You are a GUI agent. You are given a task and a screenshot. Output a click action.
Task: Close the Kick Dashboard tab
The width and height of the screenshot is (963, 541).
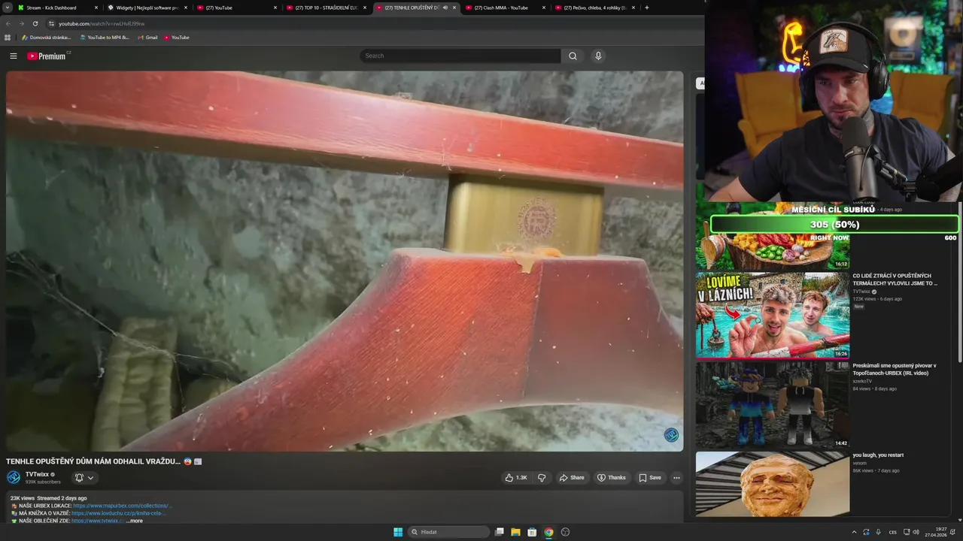pyautogui.click(x=96, y=8)
